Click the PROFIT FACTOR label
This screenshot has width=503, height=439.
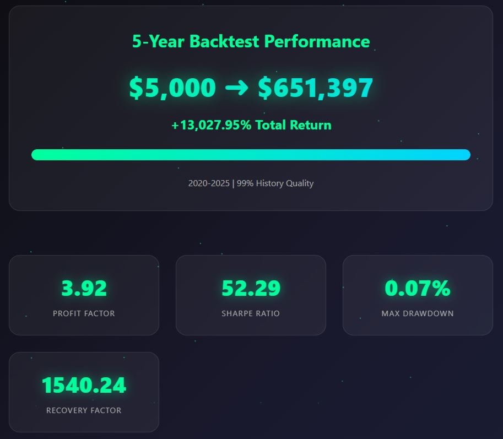[84, 313]
